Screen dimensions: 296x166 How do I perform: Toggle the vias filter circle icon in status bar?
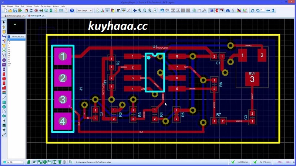(x=45, y=162)
